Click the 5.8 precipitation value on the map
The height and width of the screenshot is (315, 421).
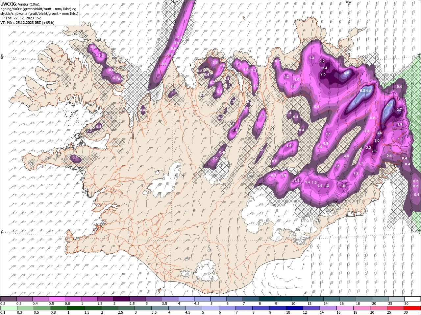(369, 91)
